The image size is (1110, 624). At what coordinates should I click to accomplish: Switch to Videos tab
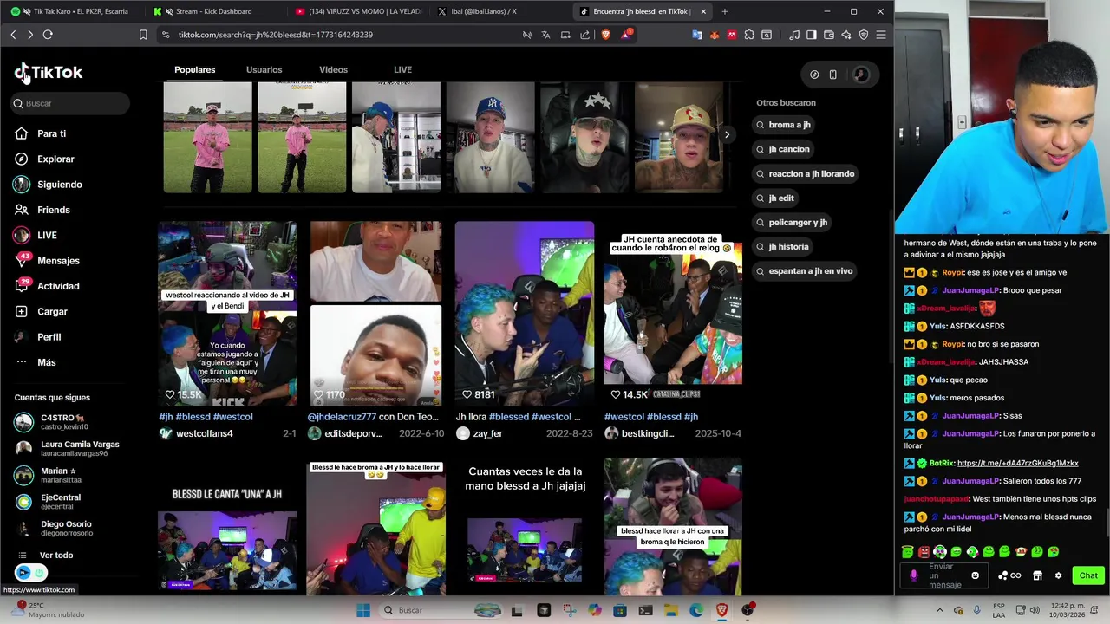point(333,70)
